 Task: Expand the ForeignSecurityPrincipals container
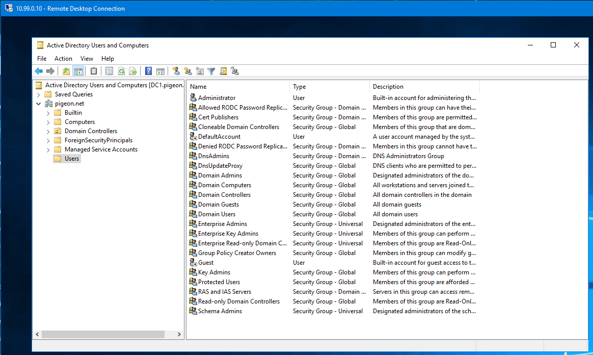click(48, 140)
